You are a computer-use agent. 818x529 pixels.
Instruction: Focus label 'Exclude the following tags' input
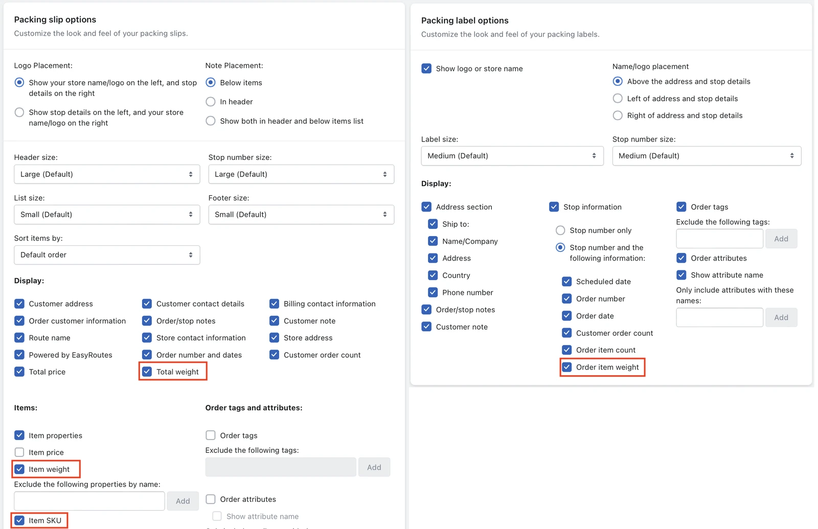720,239
